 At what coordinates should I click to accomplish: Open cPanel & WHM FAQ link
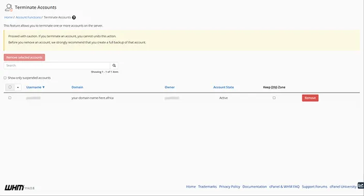(x=284, y=187)
